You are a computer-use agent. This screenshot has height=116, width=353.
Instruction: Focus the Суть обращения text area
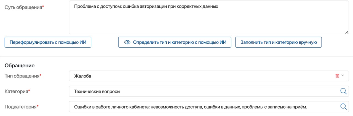click(209, 17)
